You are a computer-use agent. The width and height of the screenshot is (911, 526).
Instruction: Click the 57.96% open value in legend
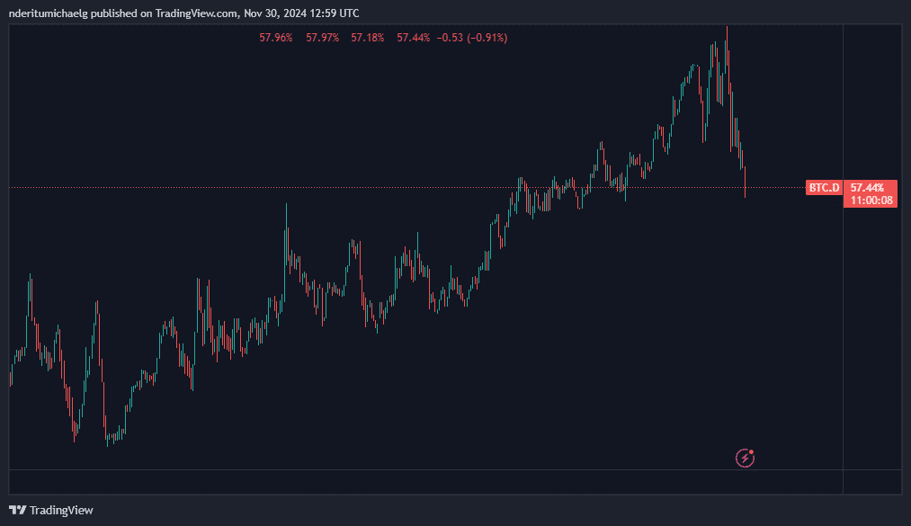pyautogui.click(x=276, y=38)
